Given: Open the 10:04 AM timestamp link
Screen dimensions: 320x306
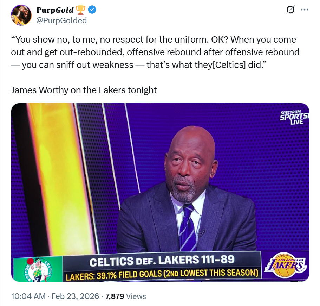Looking at the screenshot, I should (28, 296).
